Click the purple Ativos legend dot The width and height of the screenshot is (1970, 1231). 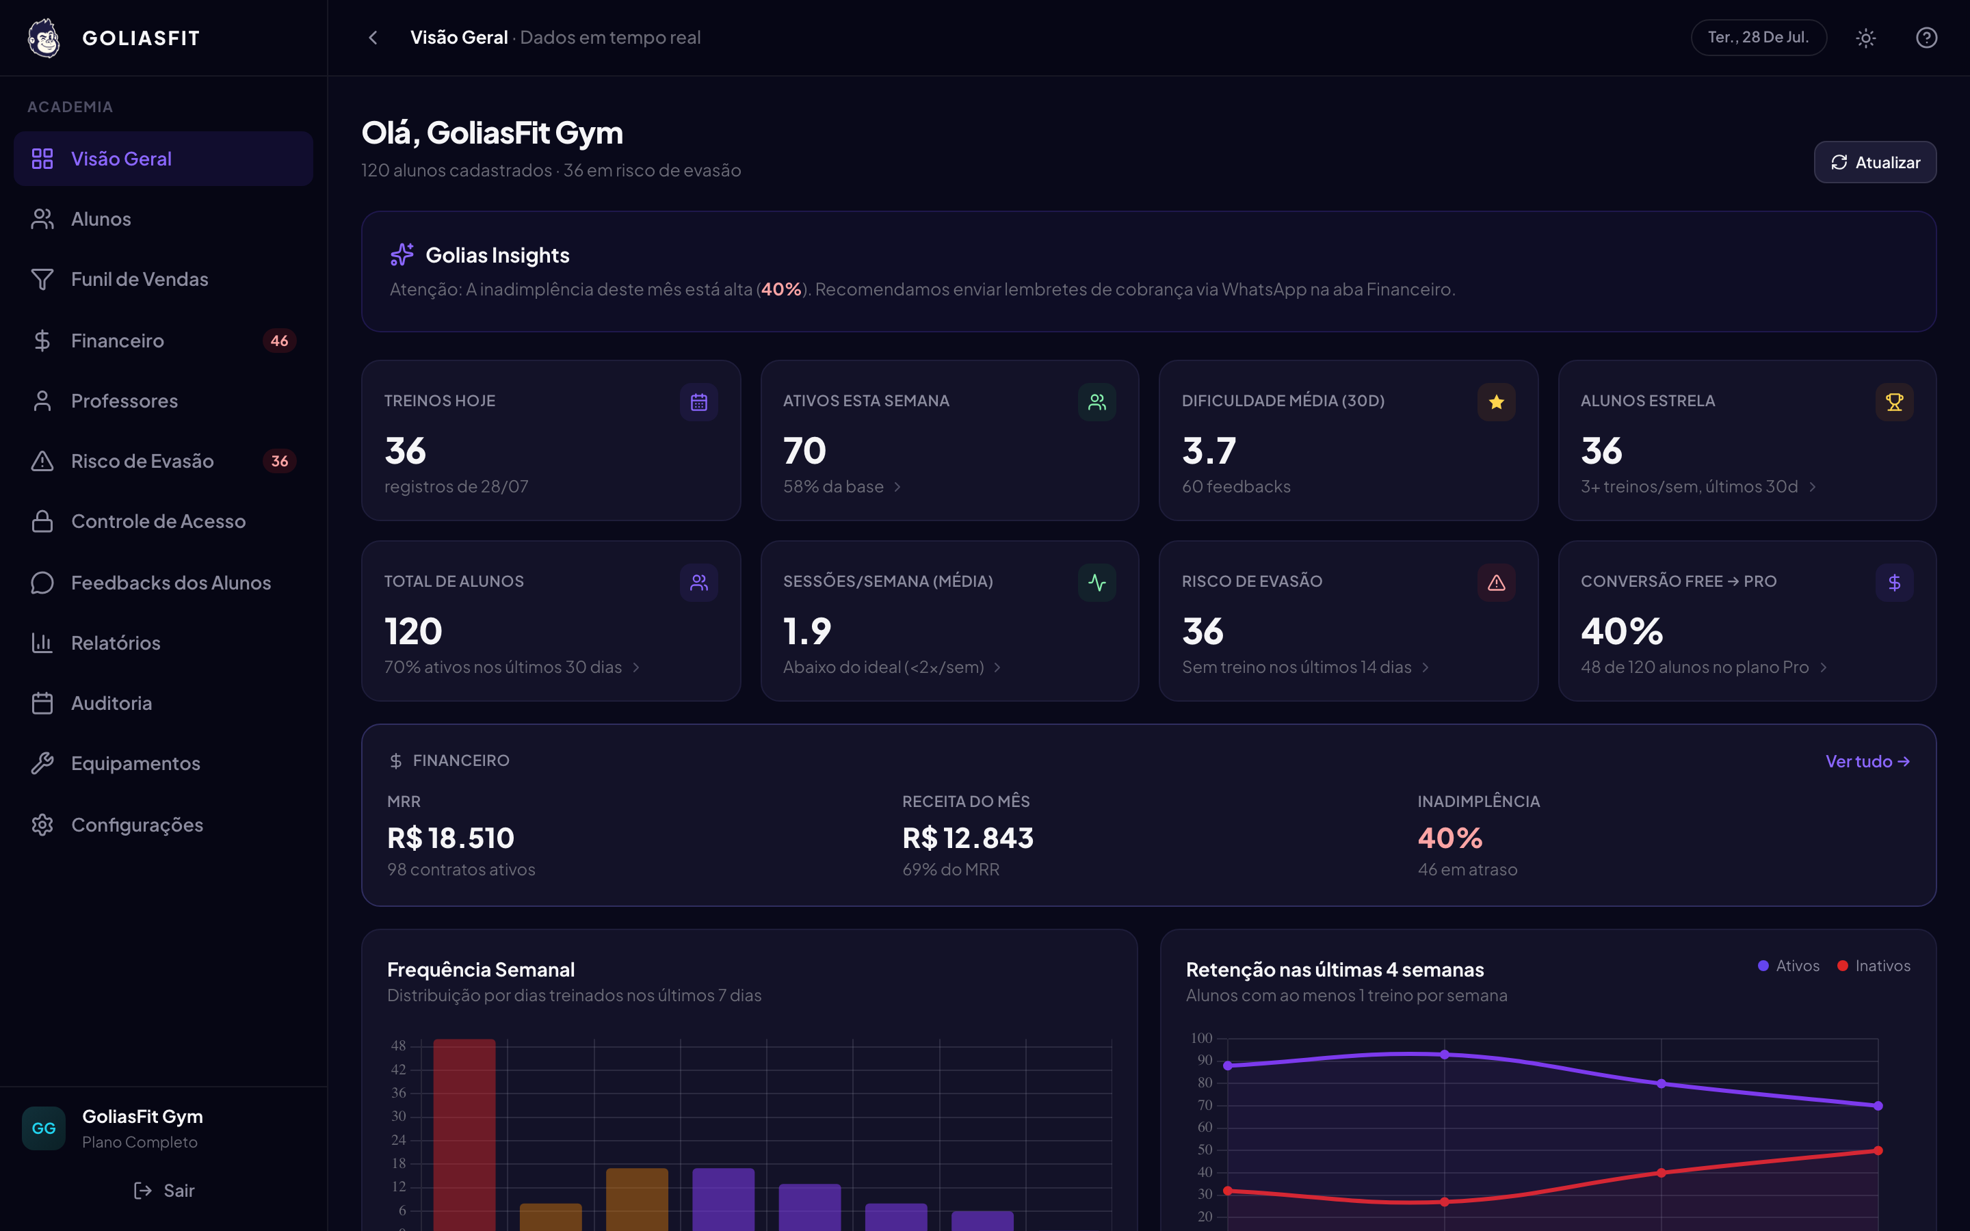click(1763, 966)
